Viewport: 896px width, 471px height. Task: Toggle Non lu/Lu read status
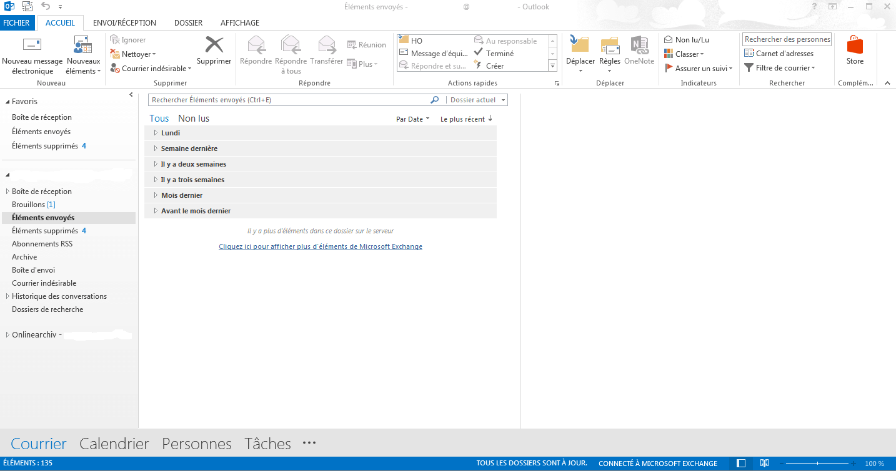(686, 40)
